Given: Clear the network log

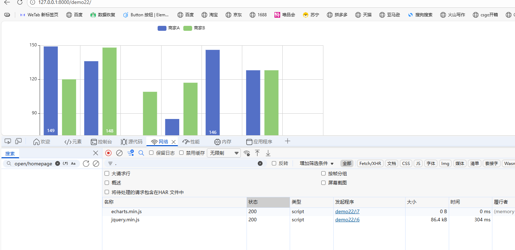Looking at the screenshot, I should point(119,153).
